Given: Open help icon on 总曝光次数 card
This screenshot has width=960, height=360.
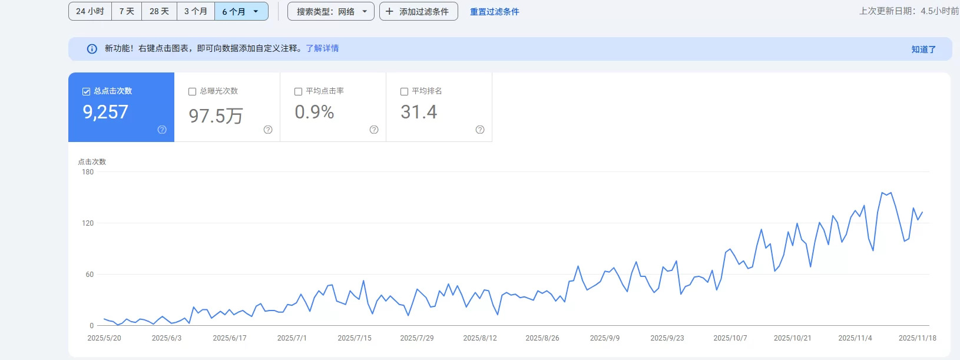Looking at the screenshot, I should point(268,130).
